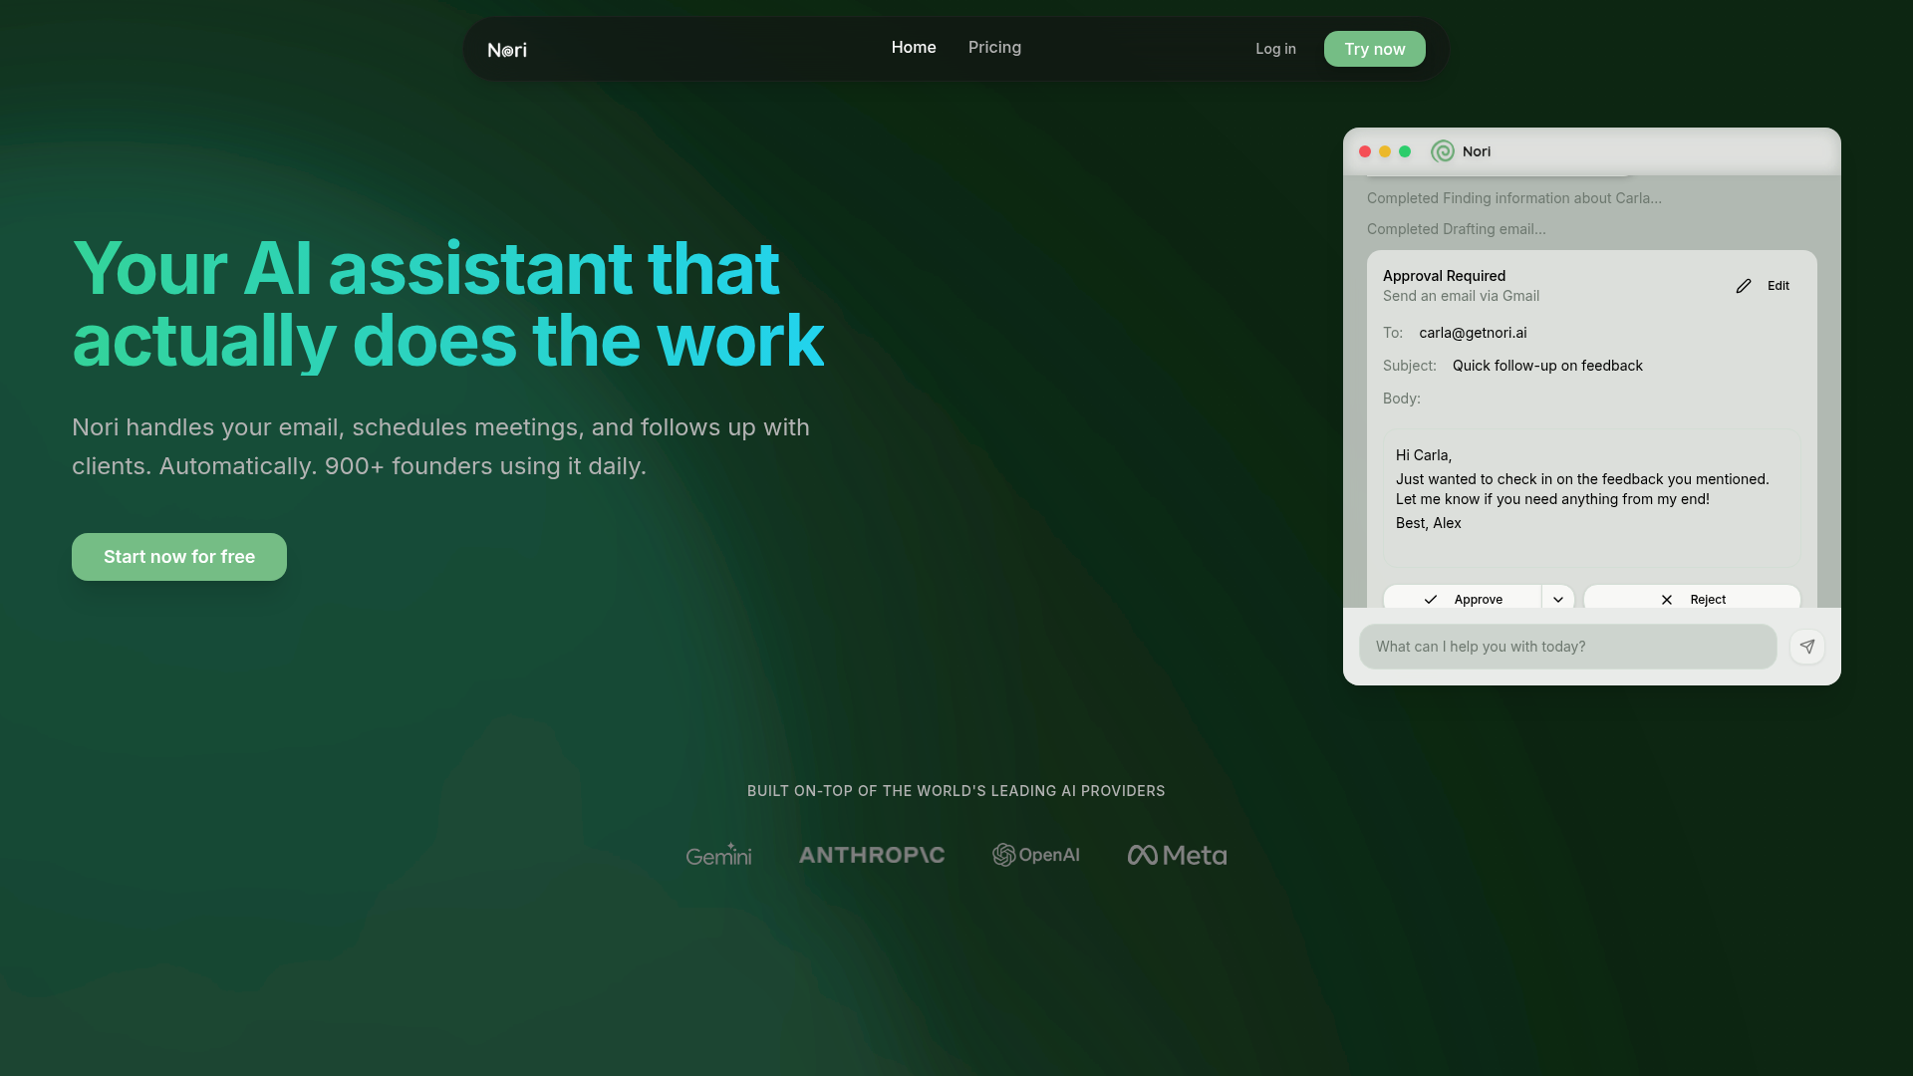Screen dimensions: 1913x1076
Task: Click the Anthropic logo
Action: [x=872, y=855]
